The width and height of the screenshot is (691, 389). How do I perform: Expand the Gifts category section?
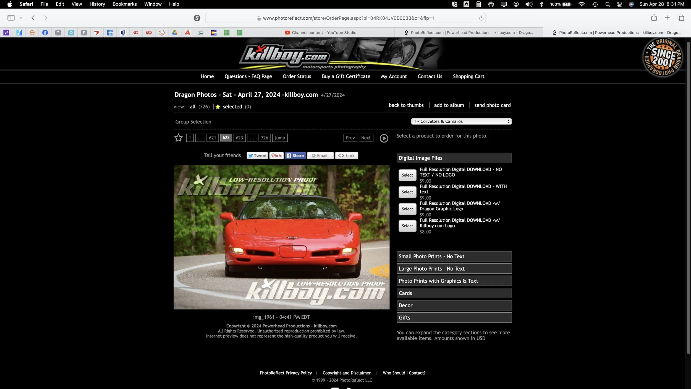[454, 318]
